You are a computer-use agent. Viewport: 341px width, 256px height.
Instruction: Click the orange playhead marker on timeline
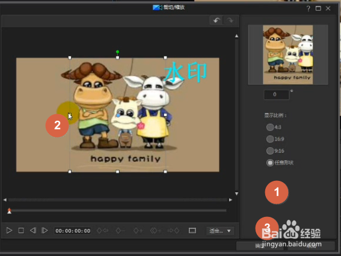tap(9, 210)
